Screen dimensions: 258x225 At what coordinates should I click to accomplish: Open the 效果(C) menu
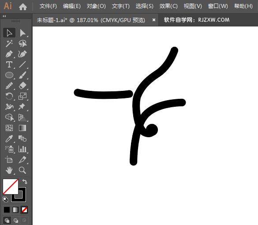tap(168, 6)
